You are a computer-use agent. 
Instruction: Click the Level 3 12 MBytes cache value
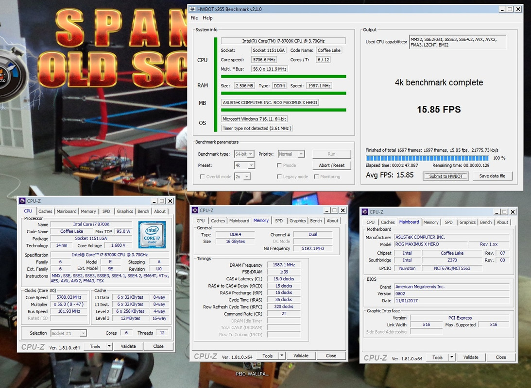(x=130, y=318)
